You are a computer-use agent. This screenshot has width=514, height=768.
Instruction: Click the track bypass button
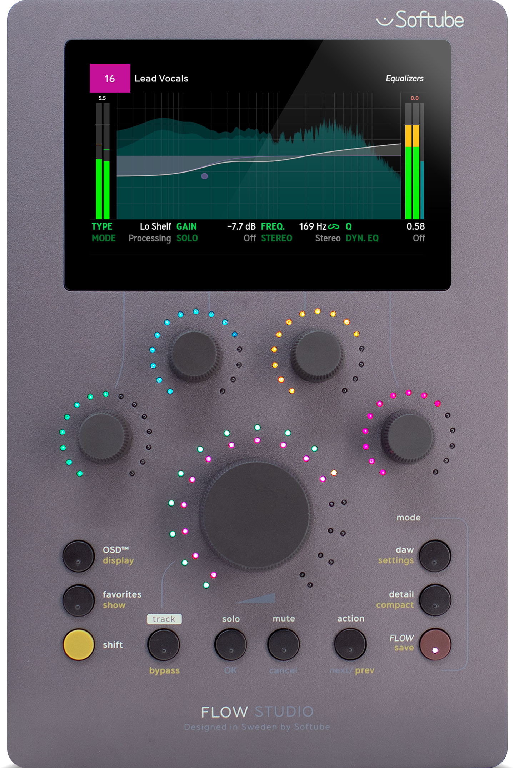[x=163, y=645]
